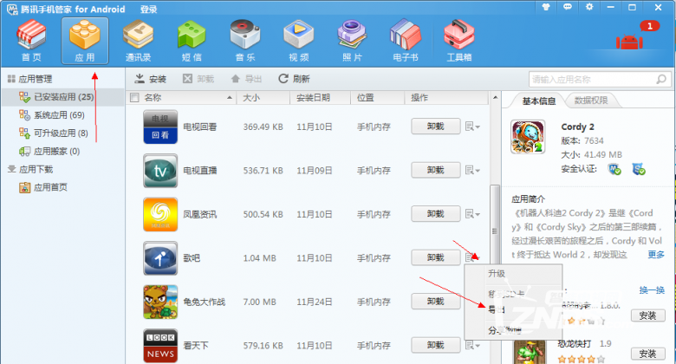
Task: Choose 升级 in the context menu
Action: point(513,273)
